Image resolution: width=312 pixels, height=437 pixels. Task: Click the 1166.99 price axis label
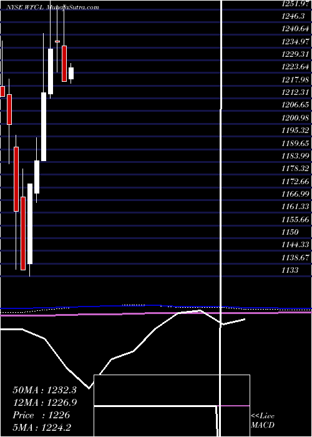[296, 194]
